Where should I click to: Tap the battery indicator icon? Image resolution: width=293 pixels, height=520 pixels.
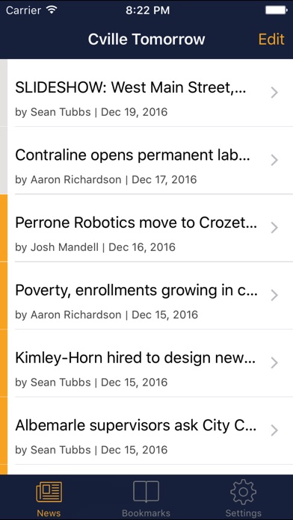[x=276, y=10]
